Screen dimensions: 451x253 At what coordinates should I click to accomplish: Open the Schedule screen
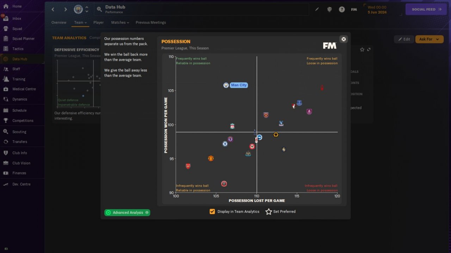point(19,110)
